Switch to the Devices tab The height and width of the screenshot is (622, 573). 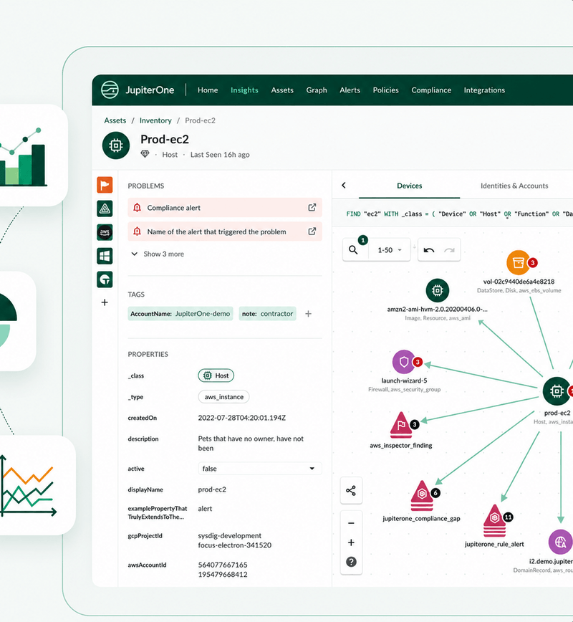coord(409,186)
